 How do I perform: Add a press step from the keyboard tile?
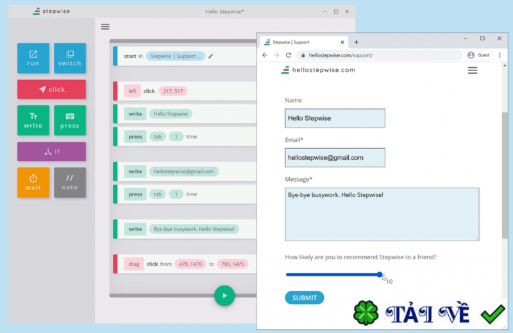click(70, 121)
